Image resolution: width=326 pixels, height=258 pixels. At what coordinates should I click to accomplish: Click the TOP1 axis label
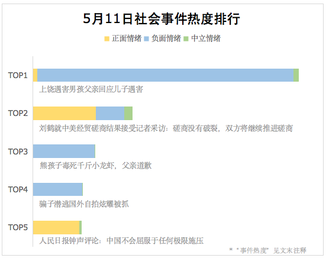(18, 75)
